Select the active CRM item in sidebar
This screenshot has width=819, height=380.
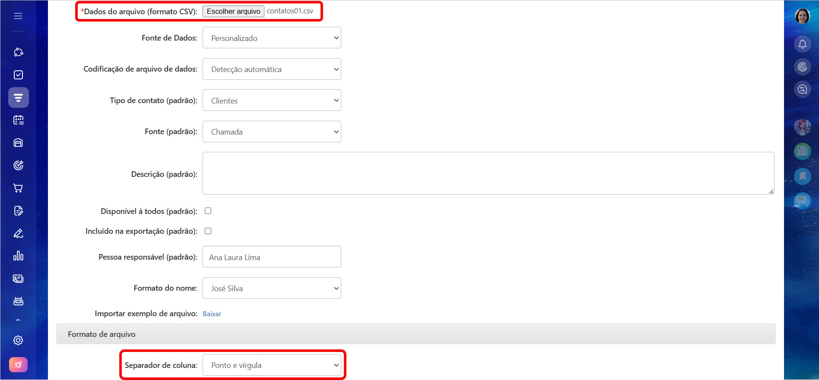tap(18, 97)
